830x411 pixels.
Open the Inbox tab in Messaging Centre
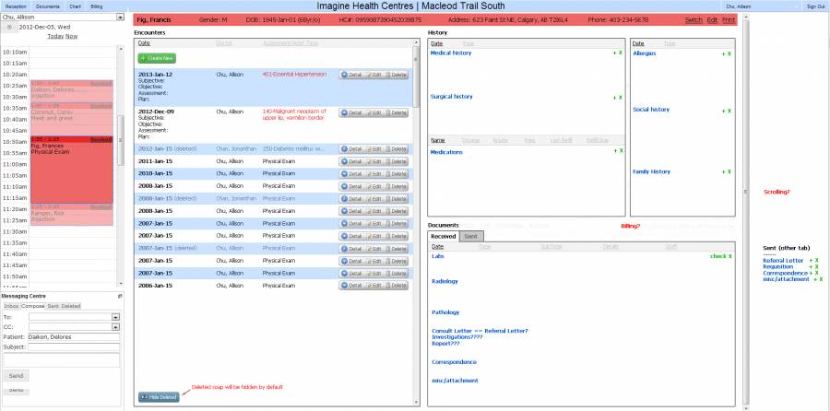(11, 306)
